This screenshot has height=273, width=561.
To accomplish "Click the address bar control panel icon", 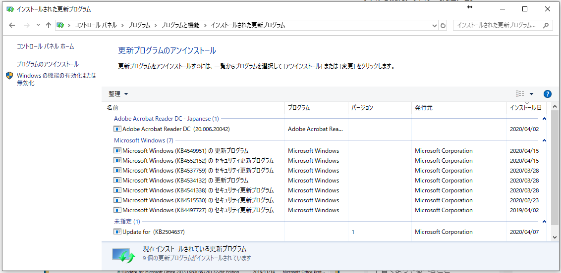I will [60, 25].
